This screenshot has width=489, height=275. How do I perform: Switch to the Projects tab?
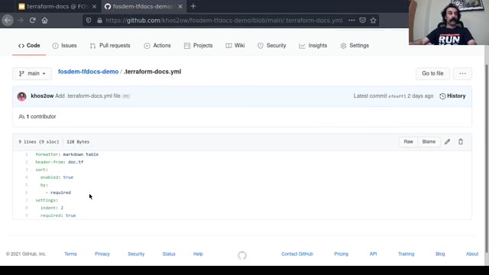coord(199,46)
